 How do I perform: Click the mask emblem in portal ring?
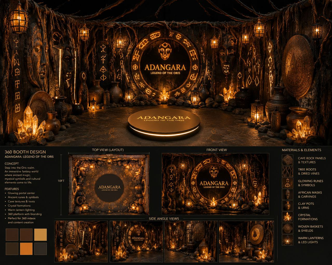165,51
